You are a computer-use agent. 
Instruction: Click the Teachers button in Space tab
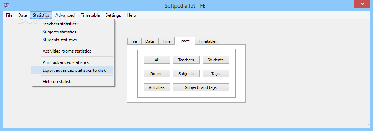pyautogui.click(x=186, y=60)
